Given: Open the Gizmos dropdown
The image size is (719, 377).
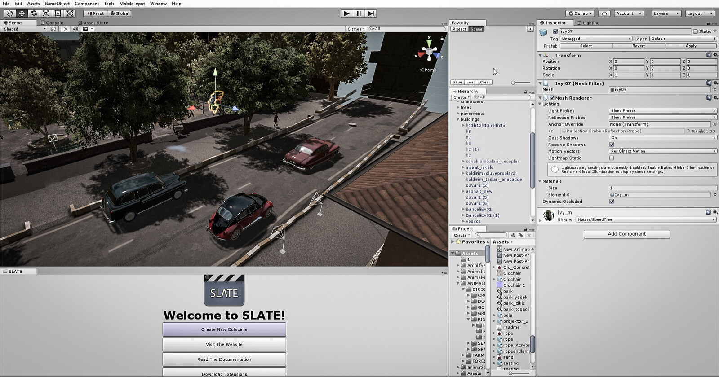Looking at the screenshot, I should click(356, 29).
